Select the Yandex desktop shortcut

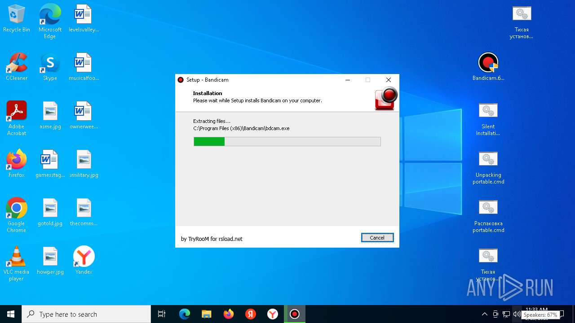[84, 261]
